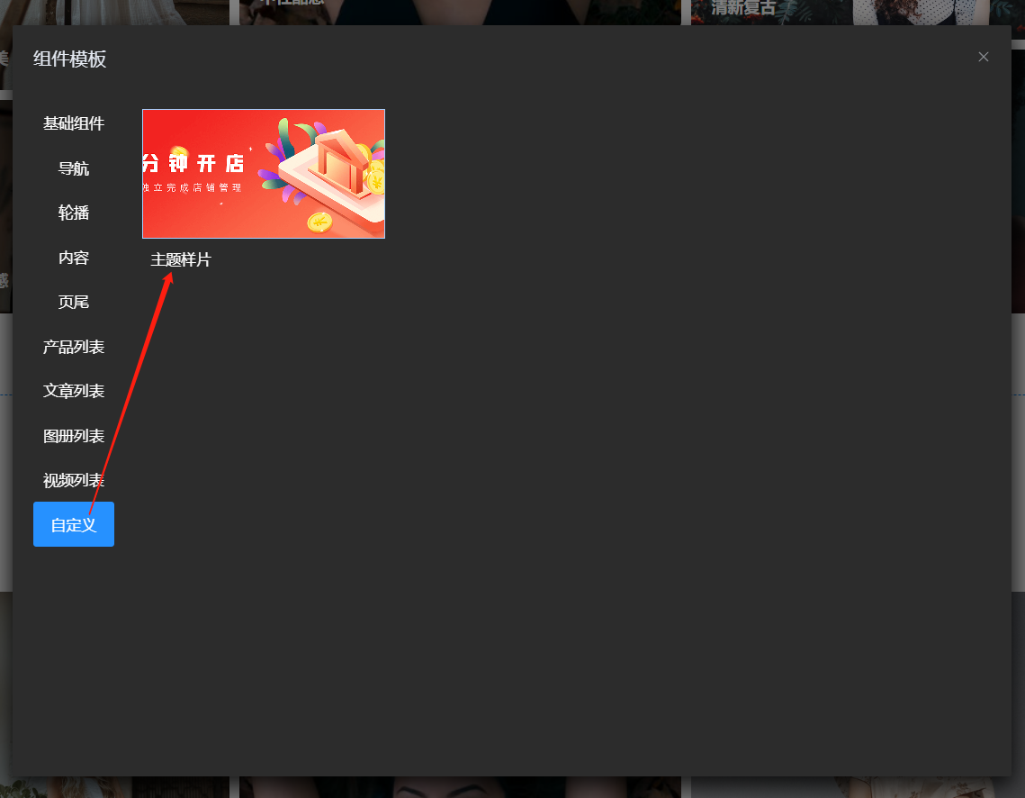Select the 基础组件 category
1025x798 pixels.
point(73,123)
